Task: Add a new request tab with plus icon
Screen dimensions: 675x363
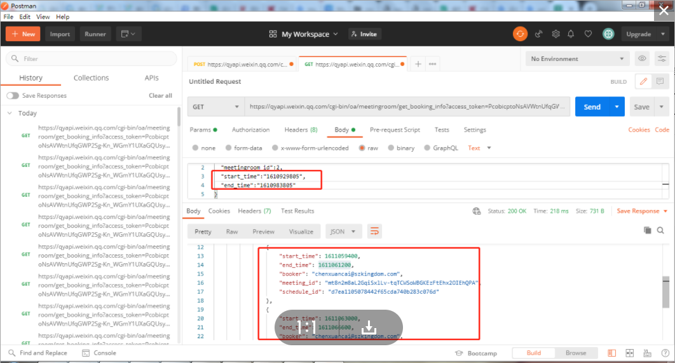Action: click(418, 64)
